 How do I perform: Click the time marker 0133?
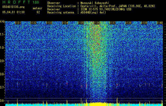[x=49, y=23]
